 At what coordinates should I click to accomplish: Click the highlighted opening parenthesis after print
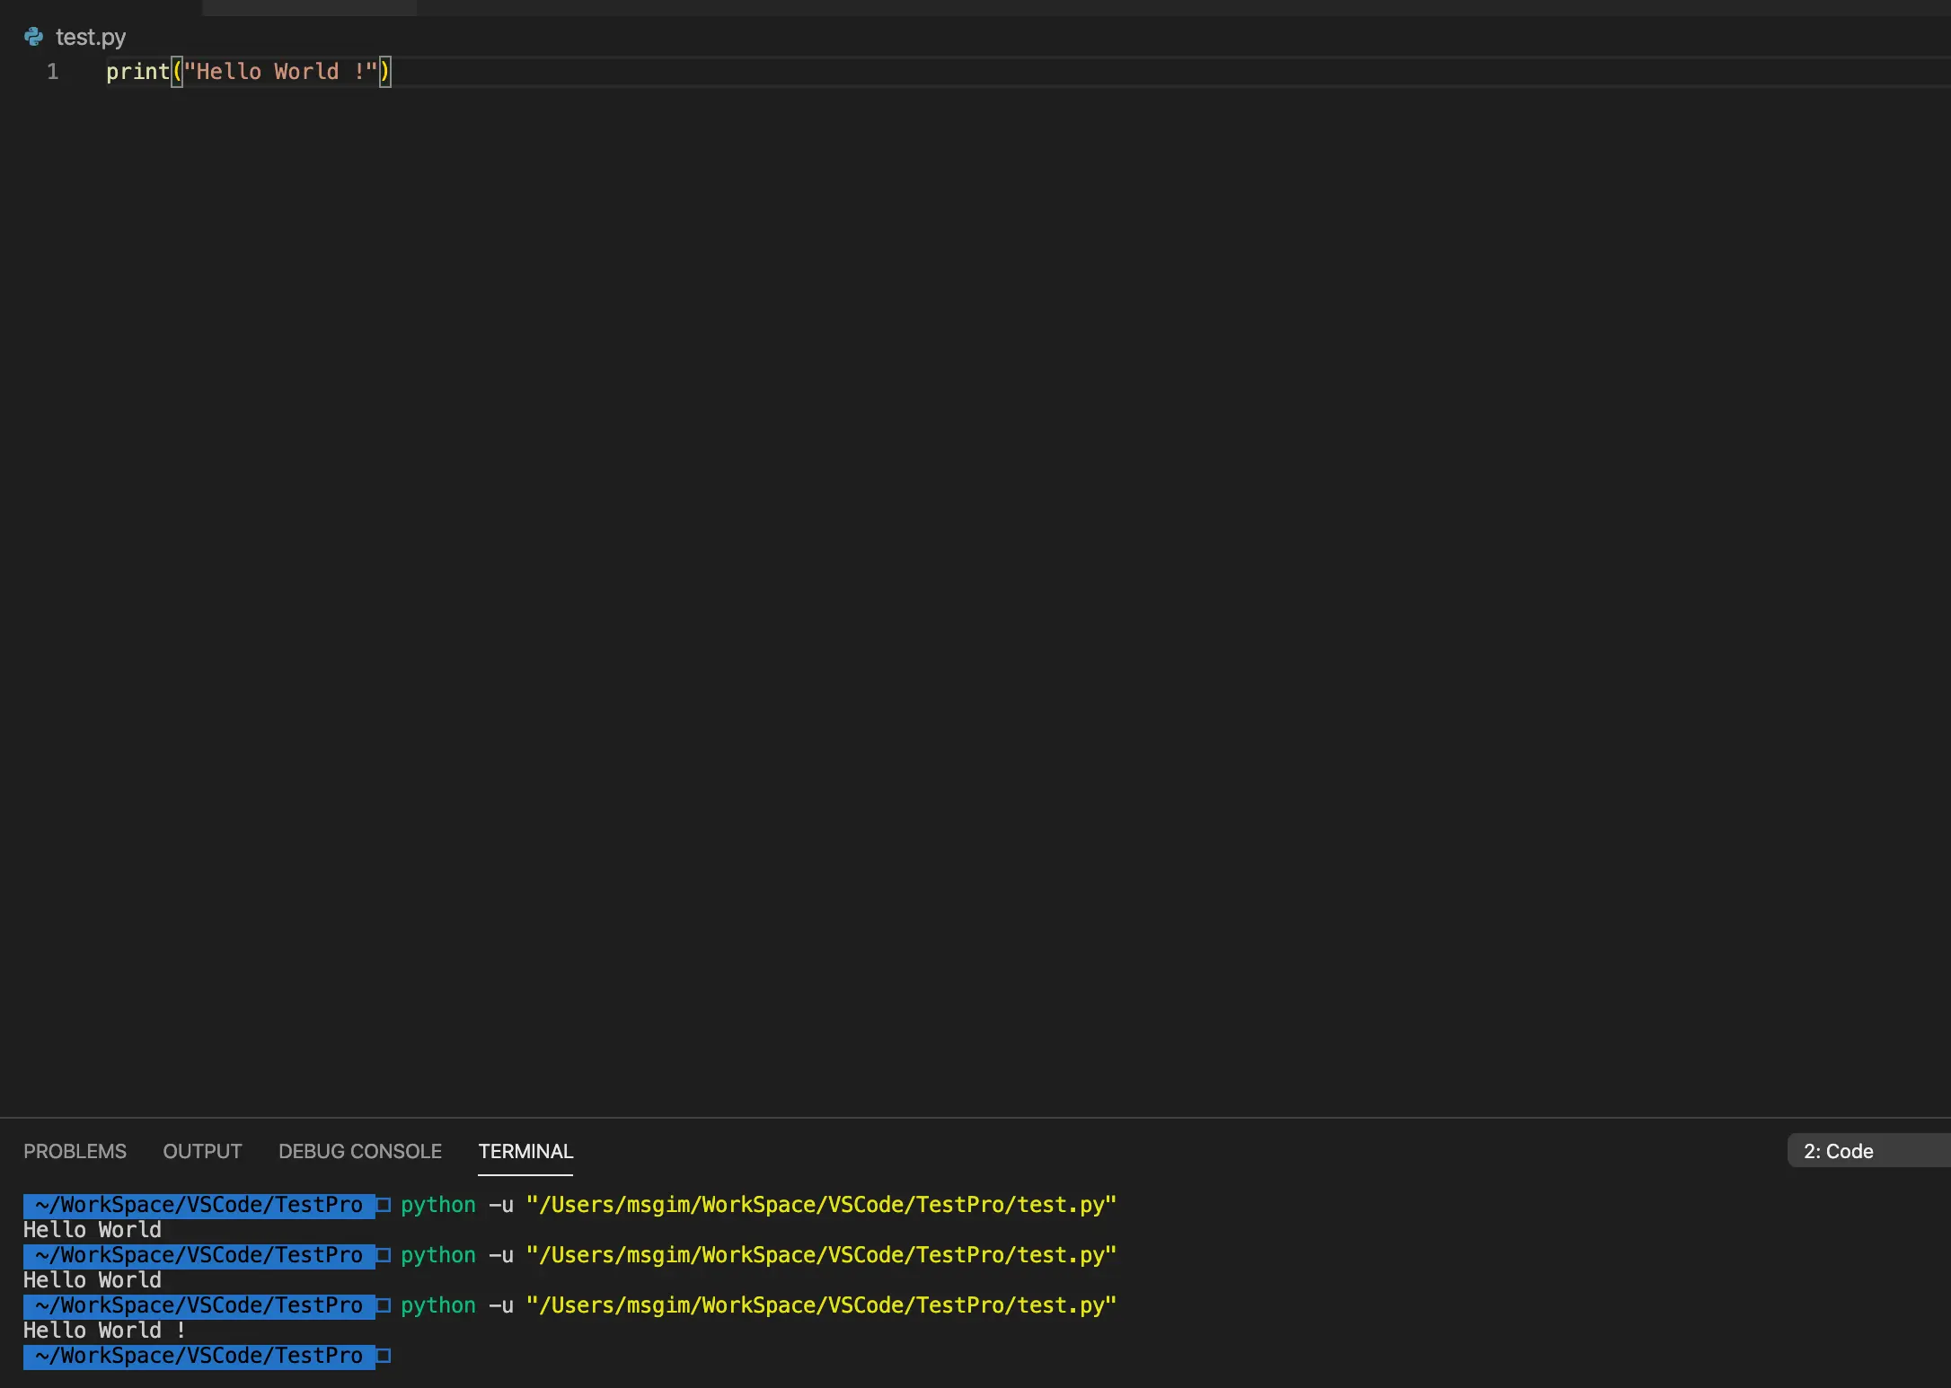177,72
